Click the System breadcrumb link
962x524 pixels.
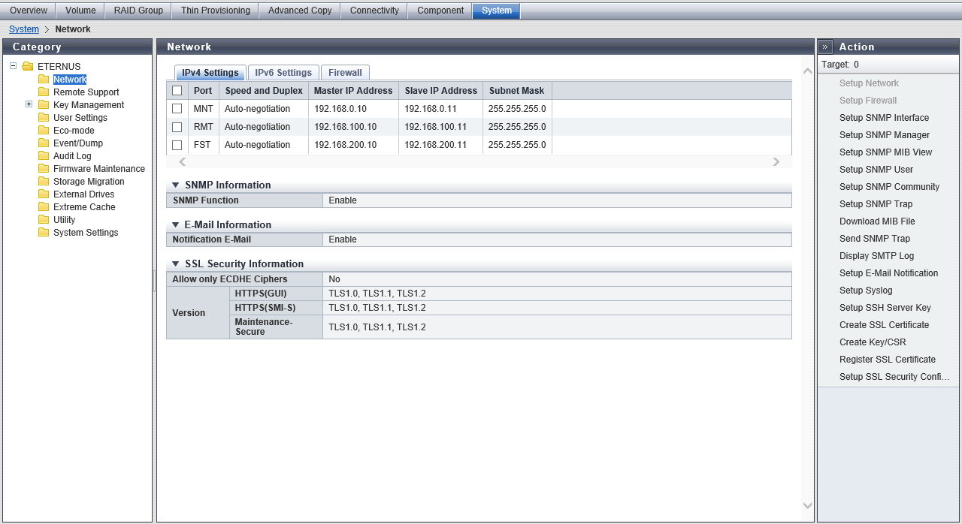[x=24, y=29]
